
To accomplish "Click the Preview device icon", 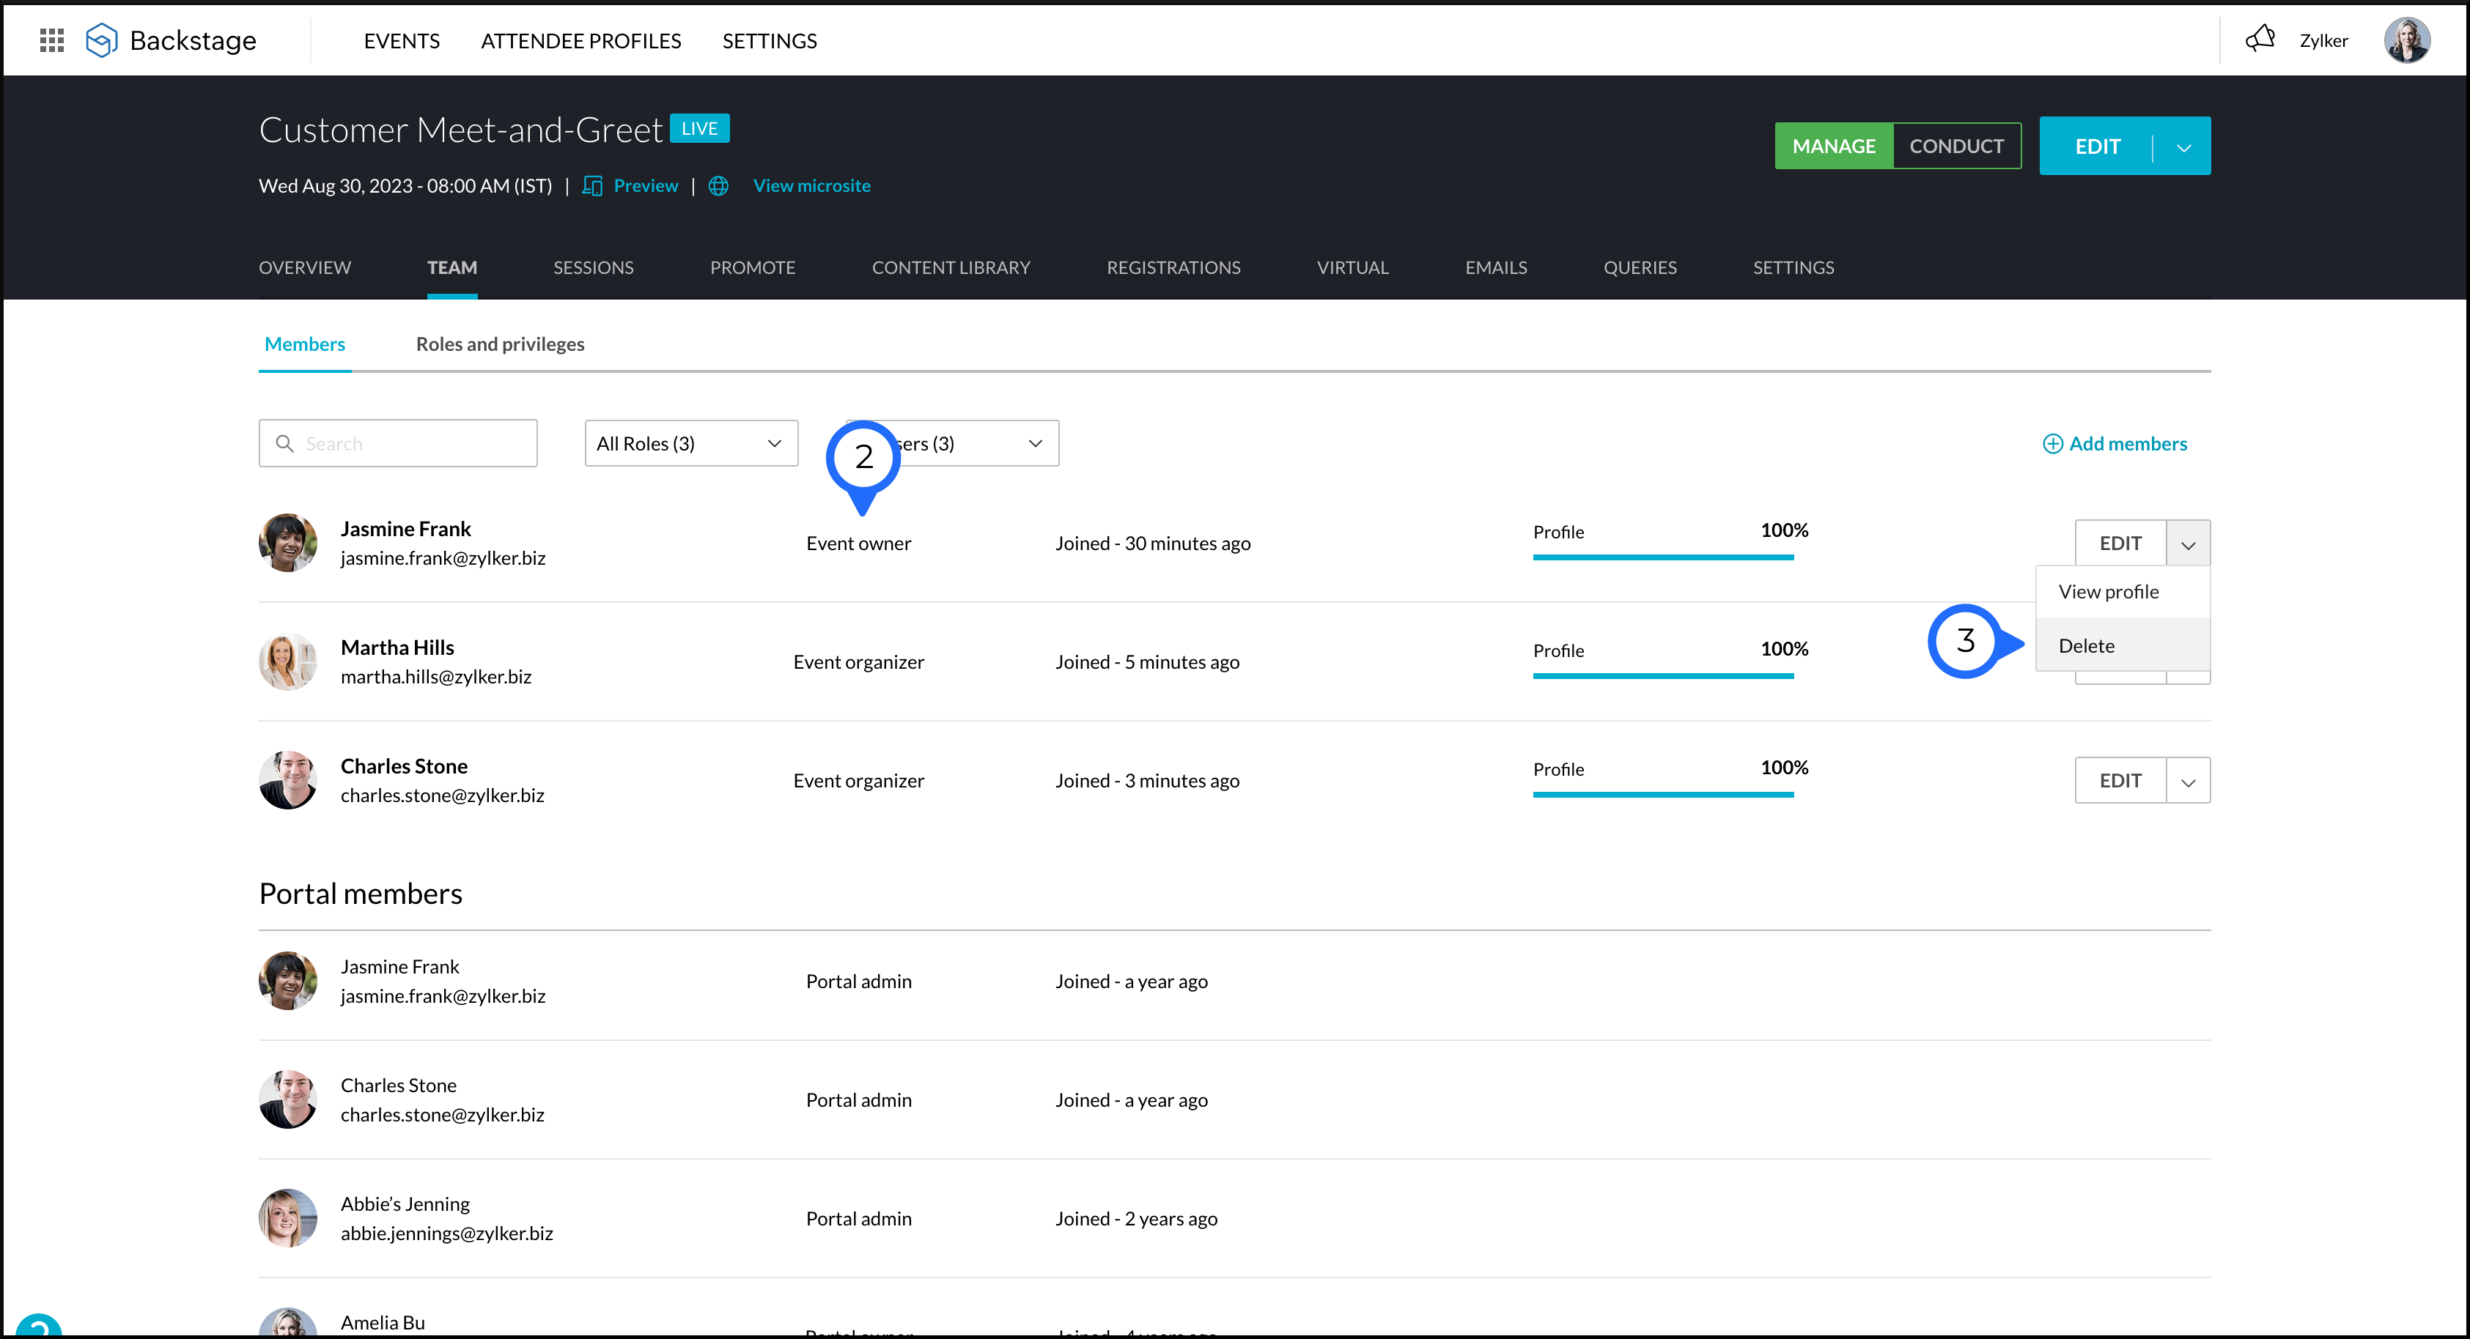I will click(x=592, y=186).
